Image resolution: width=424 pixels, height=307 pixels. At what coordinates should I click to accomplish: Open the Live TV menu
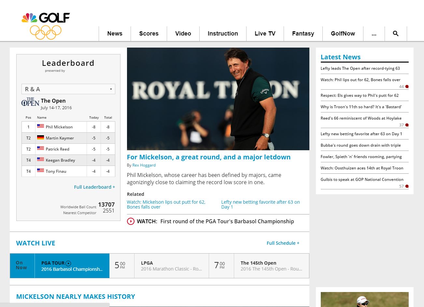pos(265,34)
